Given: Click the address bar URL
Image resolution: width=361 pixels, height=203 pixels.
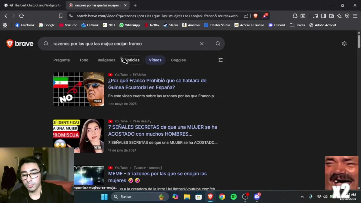Looking at the screenshot, I should (157, 16).
